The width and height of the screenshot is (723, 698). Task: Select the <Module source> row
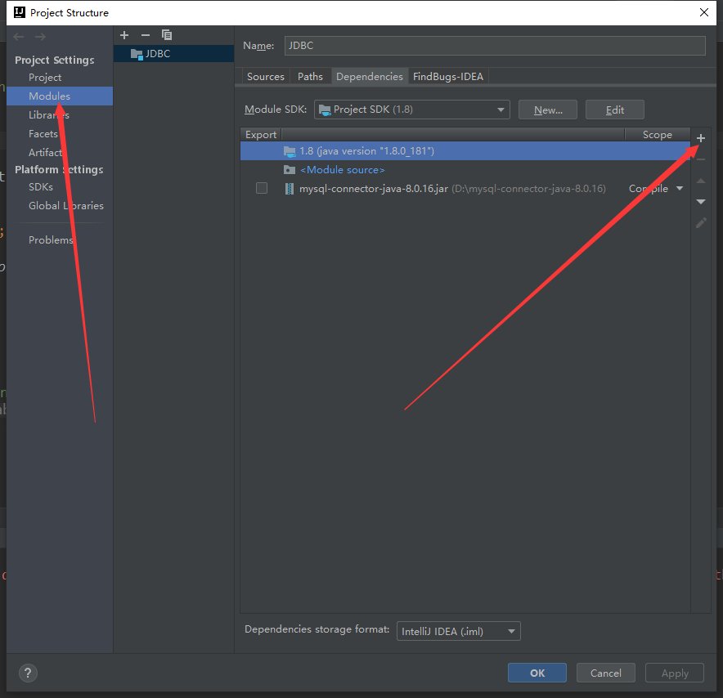pyautogui.click(x=465, y=170)
